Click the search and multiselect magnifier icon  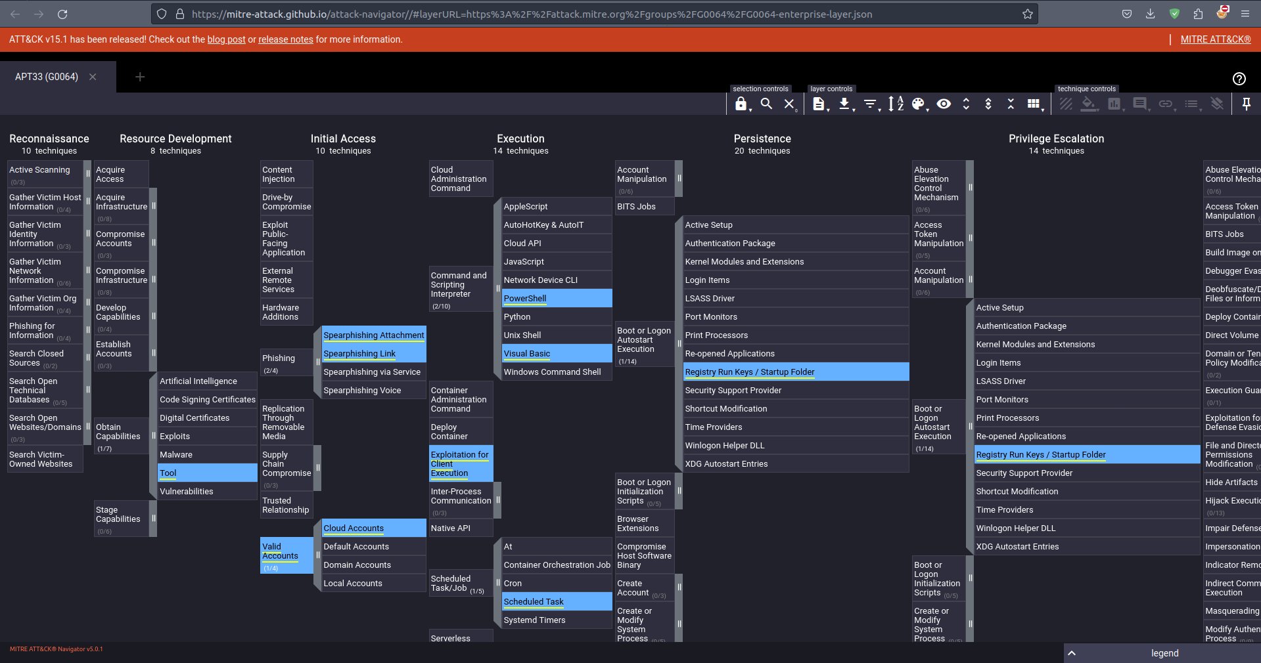pyautogui.click(x=766, y=104)
